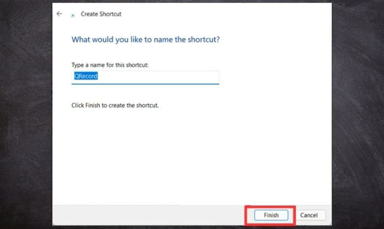
Task: Click the shortcut icon beside Create Shortcut
Action: click(73, 15)
